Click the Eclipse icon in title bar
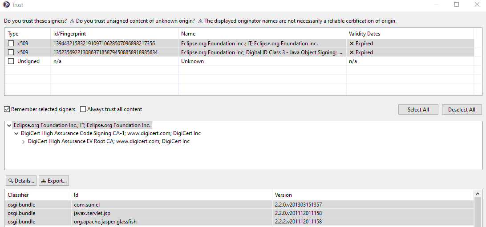 click(7, 5)
